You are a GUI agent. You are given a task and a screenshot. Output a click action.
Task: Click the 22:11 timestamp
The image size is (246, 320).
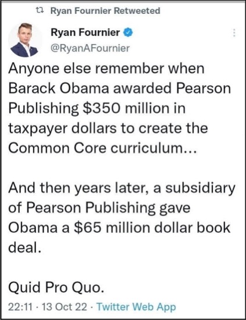coord(20,307)
